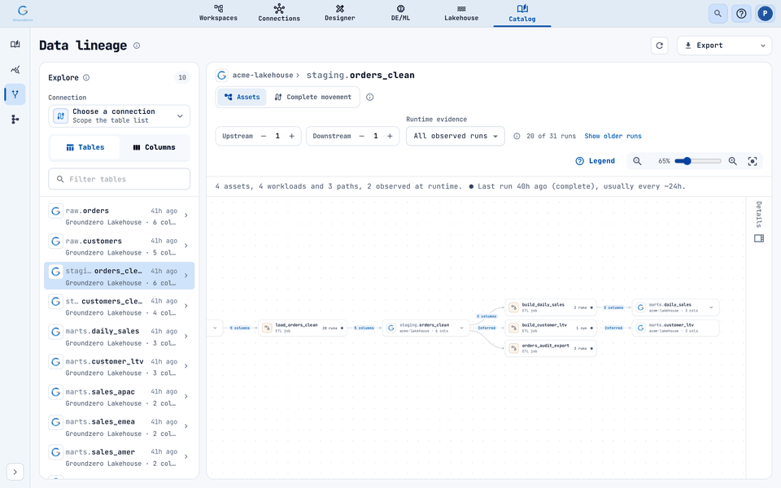
Task: Open the search icon button
Action: pyautogui.click(x=718, y=14)
